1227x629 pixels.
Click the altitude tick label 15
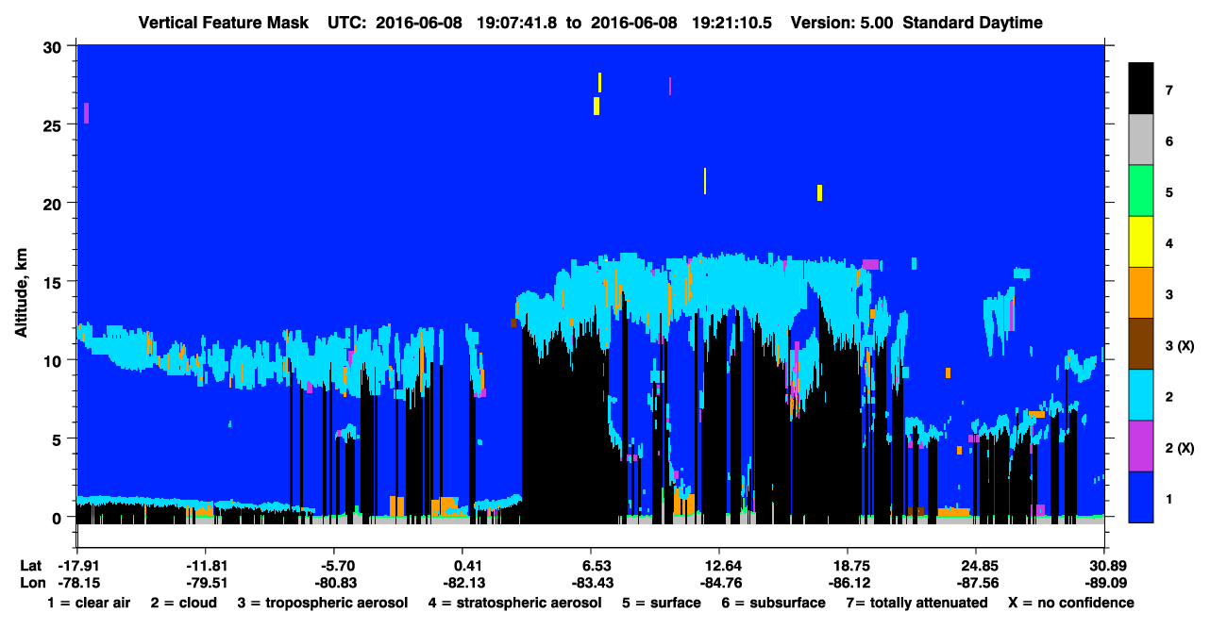pyautogui.click(x=55, y=282)
